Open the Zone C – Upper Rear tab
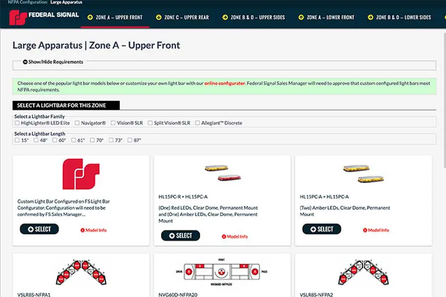Viewport: 446px width, 297px height. (183, 17)
